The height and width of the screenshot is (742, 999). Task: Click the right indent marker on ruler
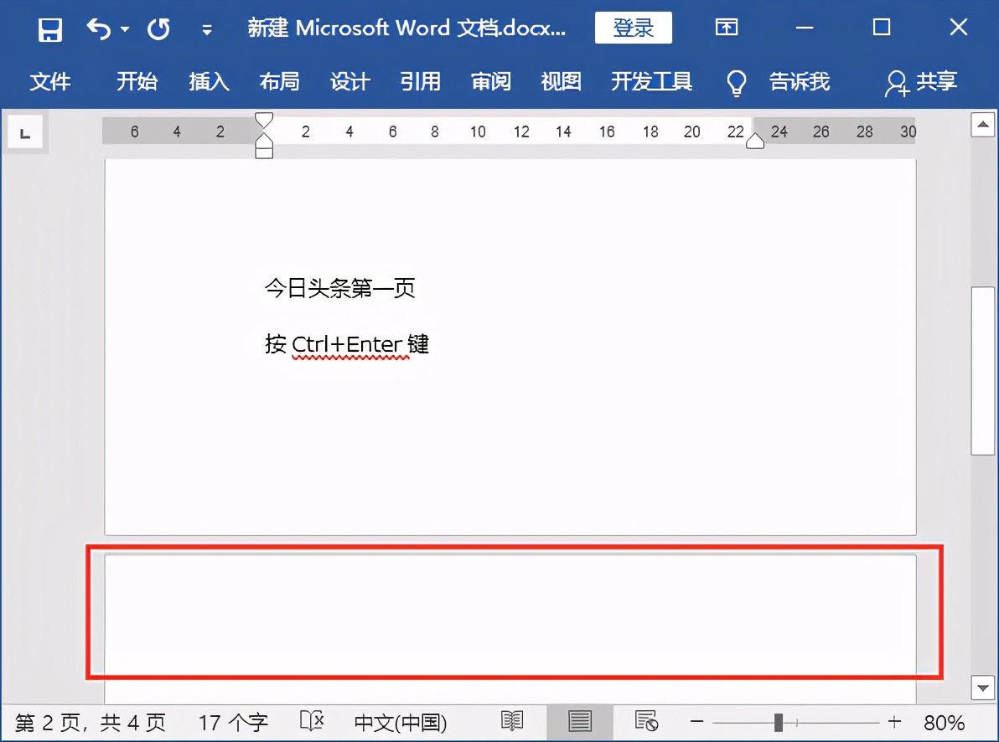pyautogui.click(x=755, y=141)
